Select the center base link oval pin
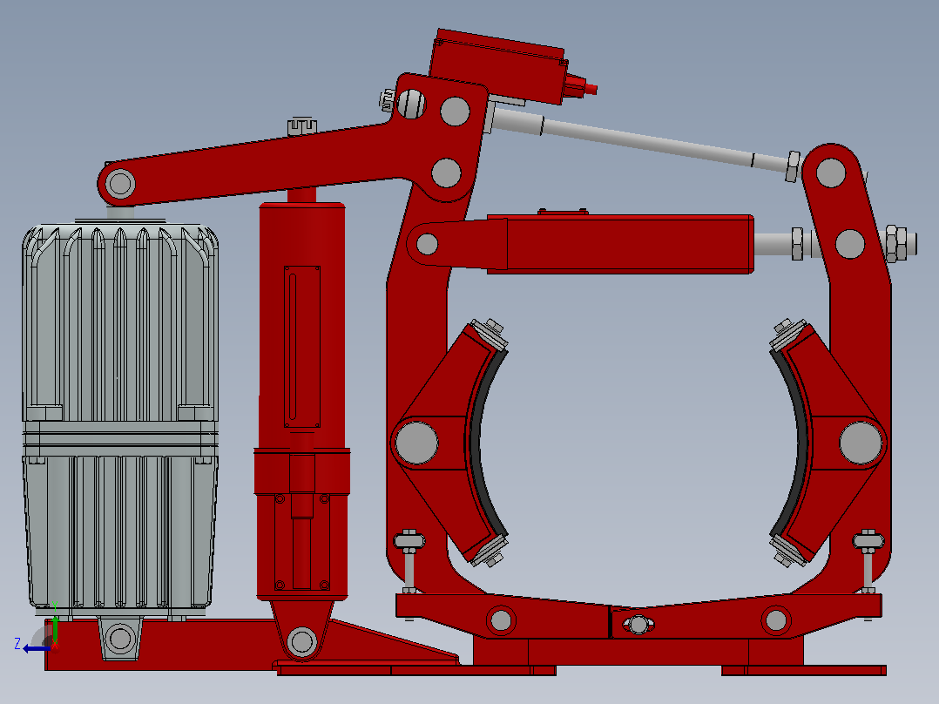 click(638, 625)
